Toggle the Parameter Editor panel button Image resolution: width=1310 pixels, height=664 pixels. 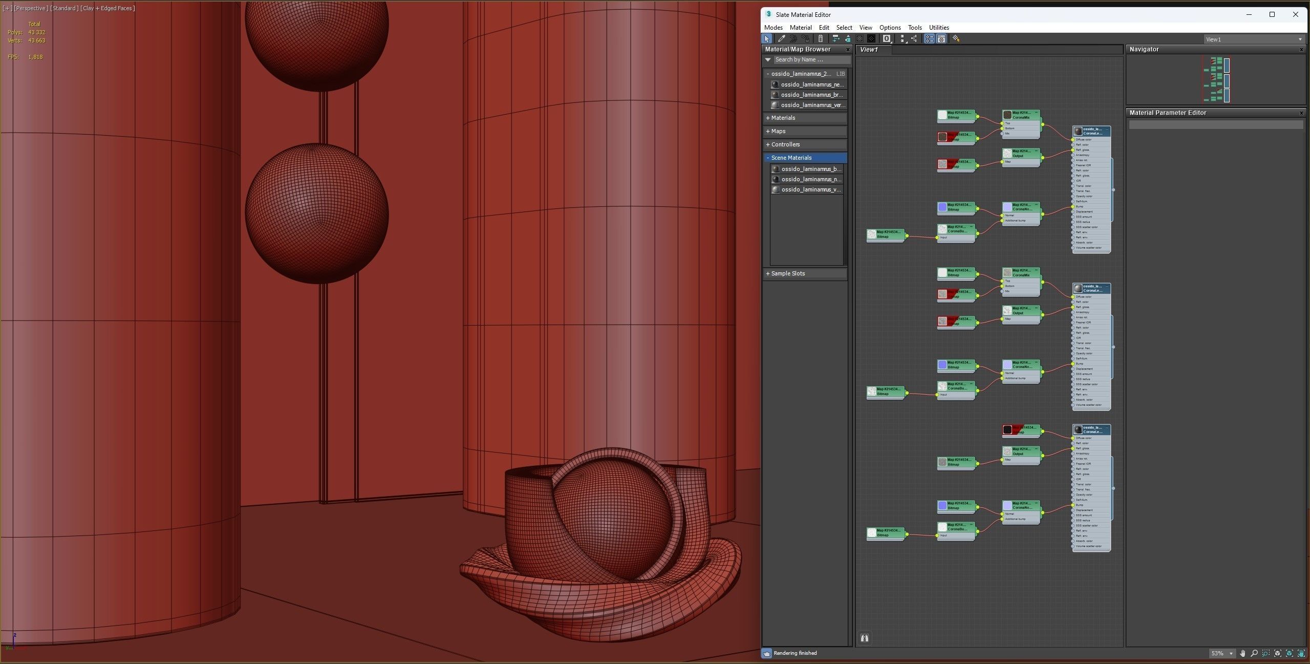[x=941, y=39]
